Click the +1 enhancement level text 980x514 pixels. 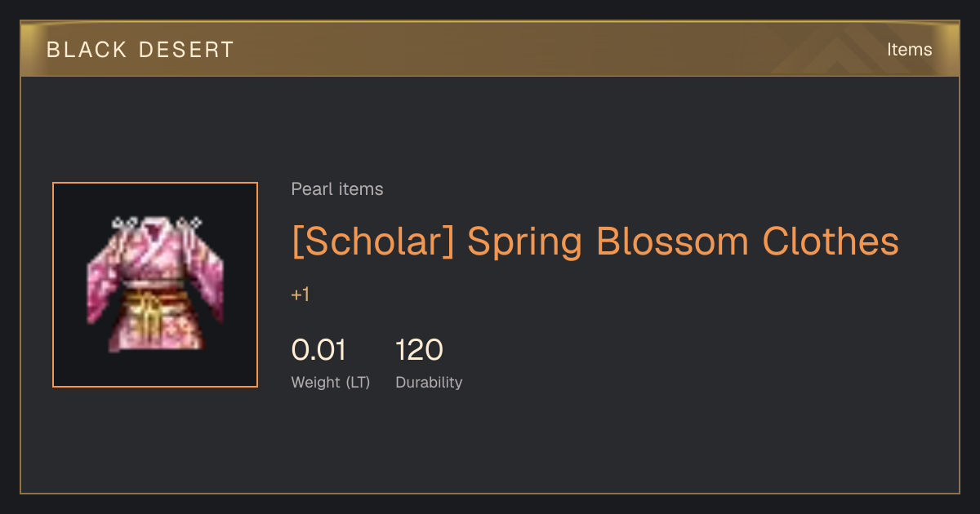tap(301, 295)
